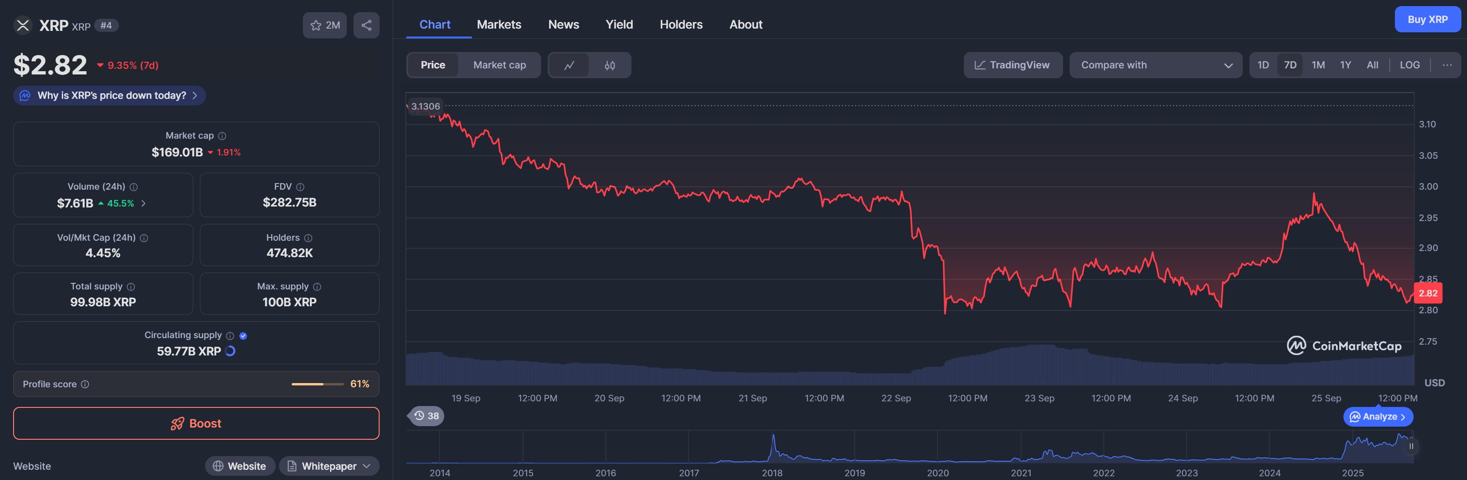Screen dimensions: 1467x480
Task: Toggle LOG scale on chart
Action: coord(1409,65)
